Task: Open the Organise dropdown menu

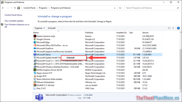Action: click(x=40, y=28)
